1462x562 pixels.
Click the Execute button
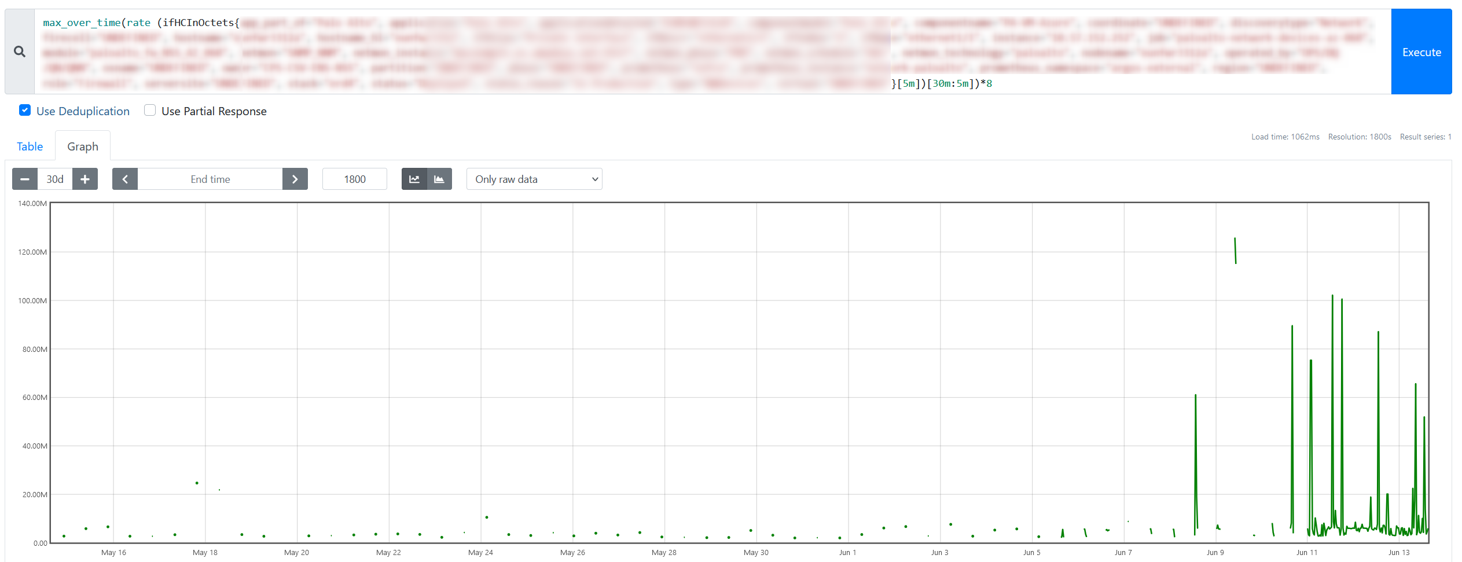pyautogui.click(x=1421, y=52)
